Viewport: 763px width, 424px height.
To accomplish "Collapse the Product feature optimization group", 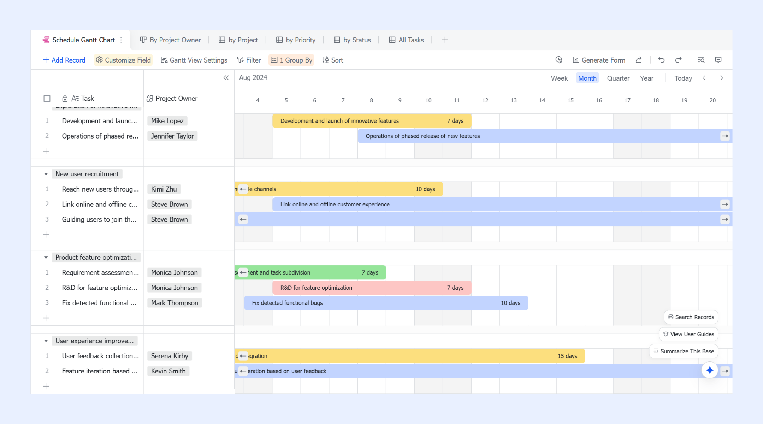I will coord(46,257).
